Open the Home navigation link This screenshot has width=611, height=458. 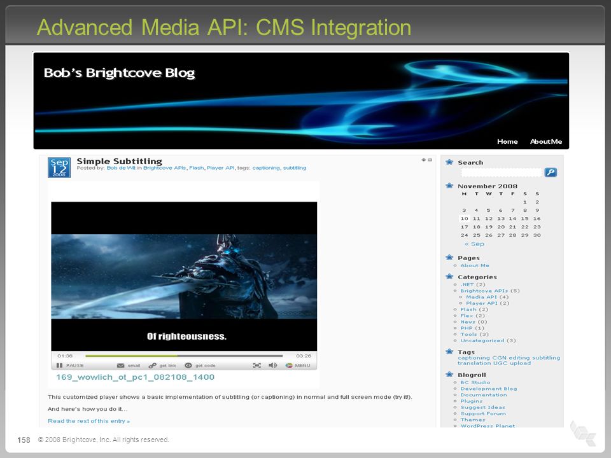(x=507, y=141)
